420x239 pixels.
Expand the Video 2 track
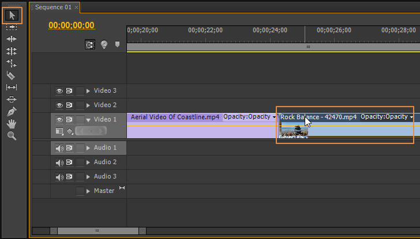pos(88,105)
